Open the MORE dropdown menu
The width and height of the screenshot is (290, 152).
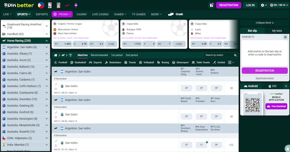(x=156, y=14)
